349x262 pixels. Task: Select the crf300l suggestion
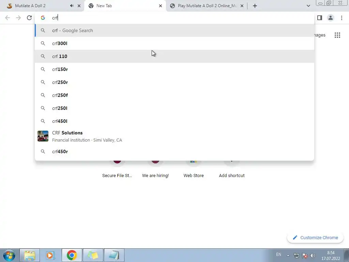click(x=174, y=43)
